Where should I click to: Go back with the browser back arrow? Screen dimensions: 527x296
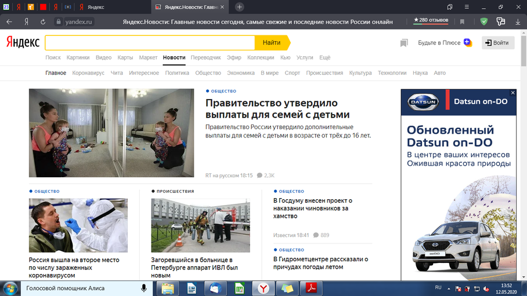[9, 22]
